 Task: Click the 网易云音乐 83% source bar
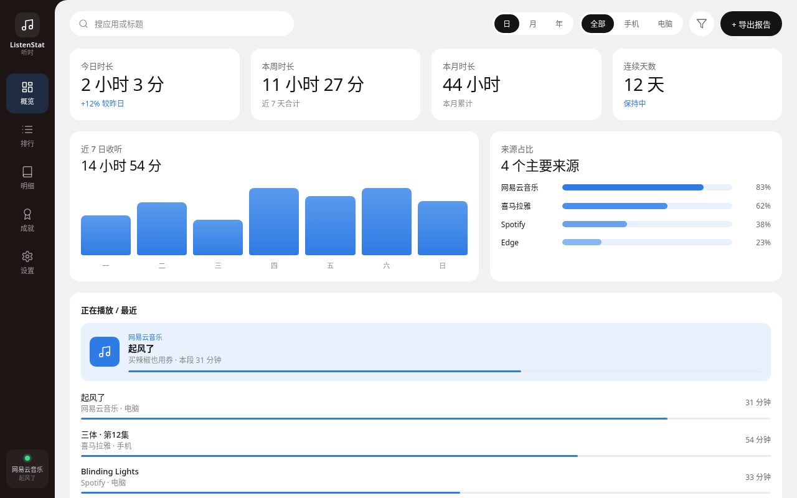647,187
